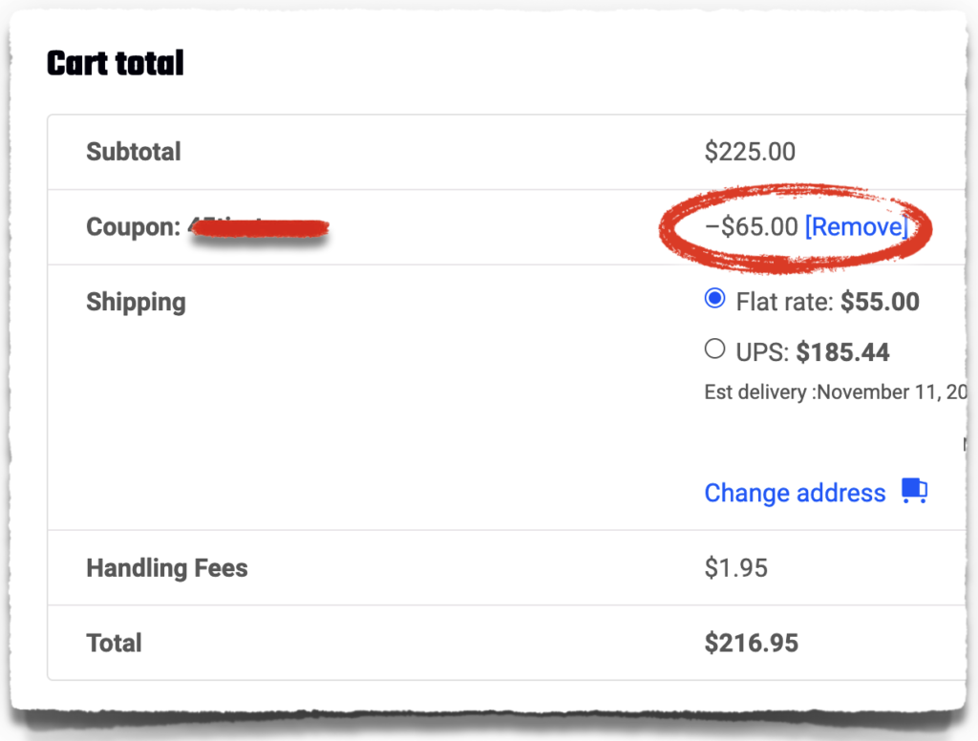Click the Subtotal row label

[x=134, y=152]
